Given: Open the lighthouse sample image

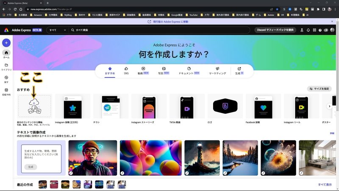Looking at the screenshot, I should pyautogui.click(x=202, y=158).
